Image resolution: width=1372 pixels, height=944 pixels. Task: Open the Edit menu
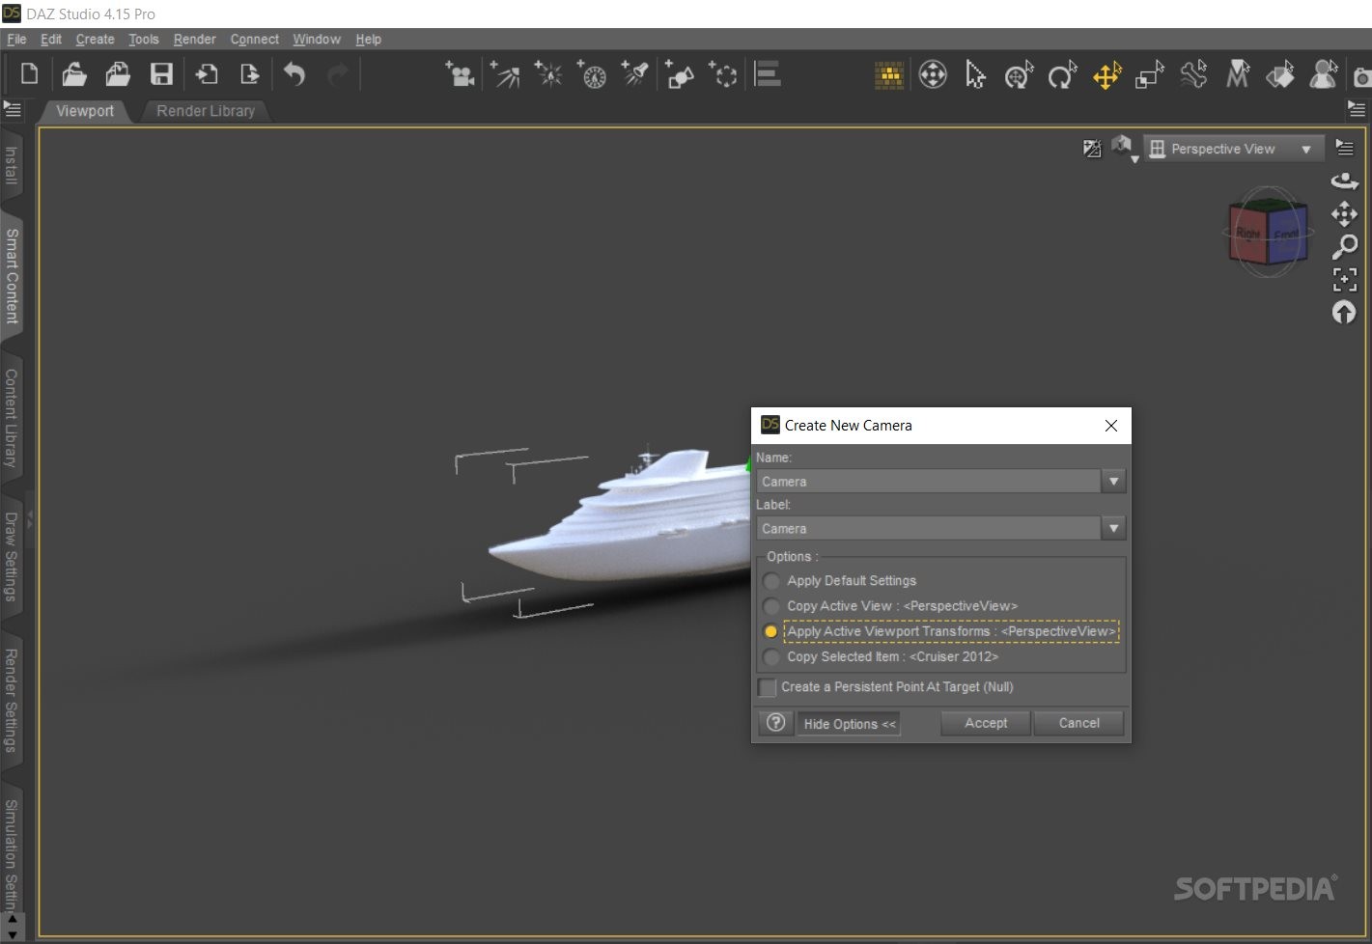point(51,40)
